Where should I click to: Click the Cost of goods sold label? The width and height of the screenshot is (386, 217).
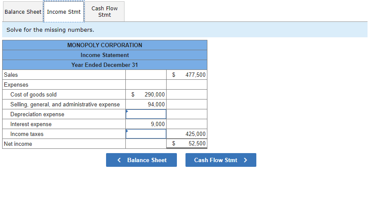coord(33,94)
